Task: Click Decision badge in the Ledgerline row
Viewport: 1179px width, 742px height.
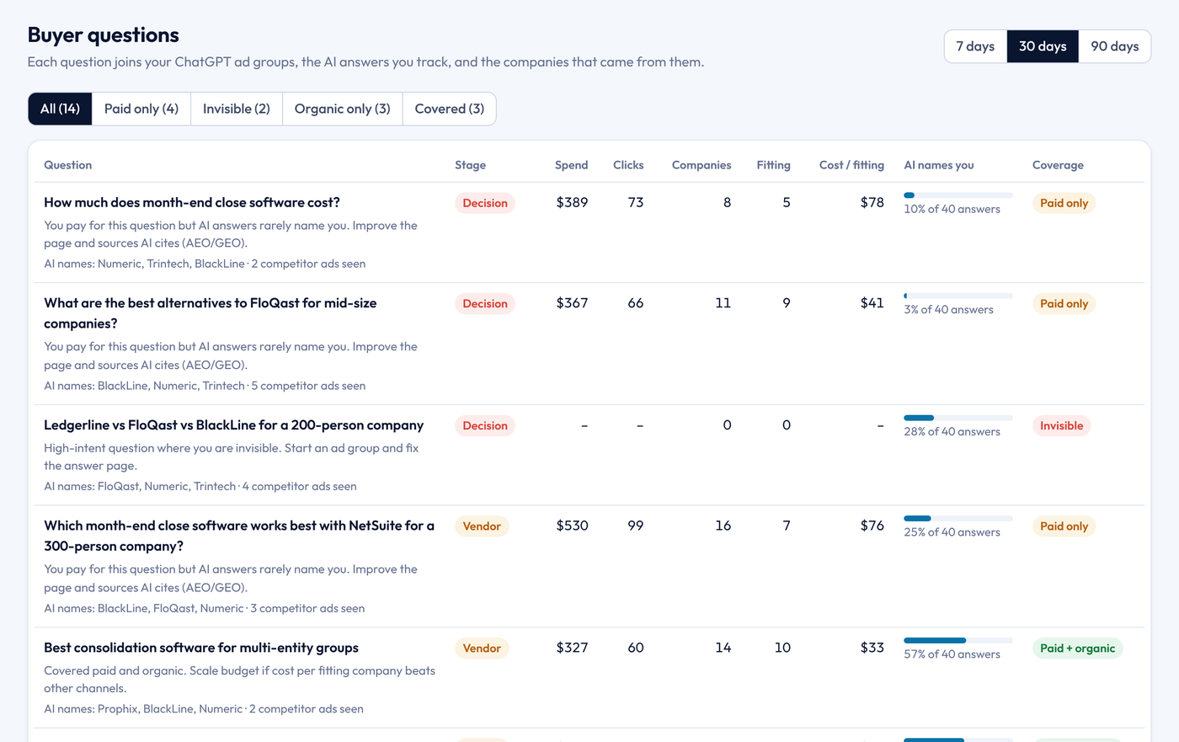Action: pos(485,426)
